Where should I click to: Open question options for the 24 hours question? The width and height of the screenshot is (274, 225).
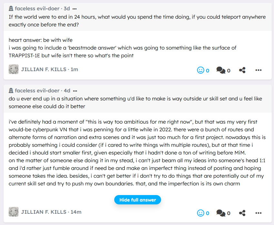[75, 9]
